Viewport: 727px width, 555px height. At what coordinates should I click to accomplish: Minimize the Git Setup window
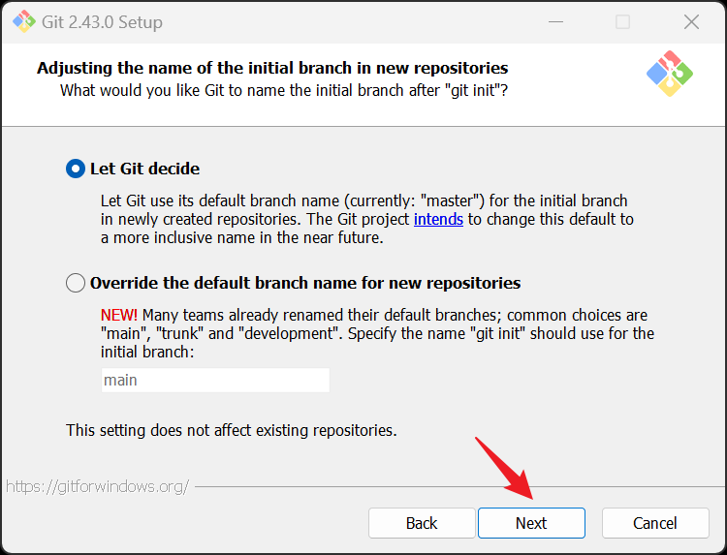click(x=555, y=21)
